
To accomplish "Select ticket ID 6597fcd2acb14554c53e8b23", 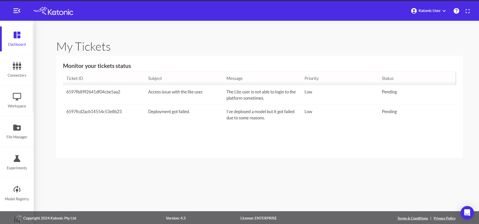I will pos(94,112).
